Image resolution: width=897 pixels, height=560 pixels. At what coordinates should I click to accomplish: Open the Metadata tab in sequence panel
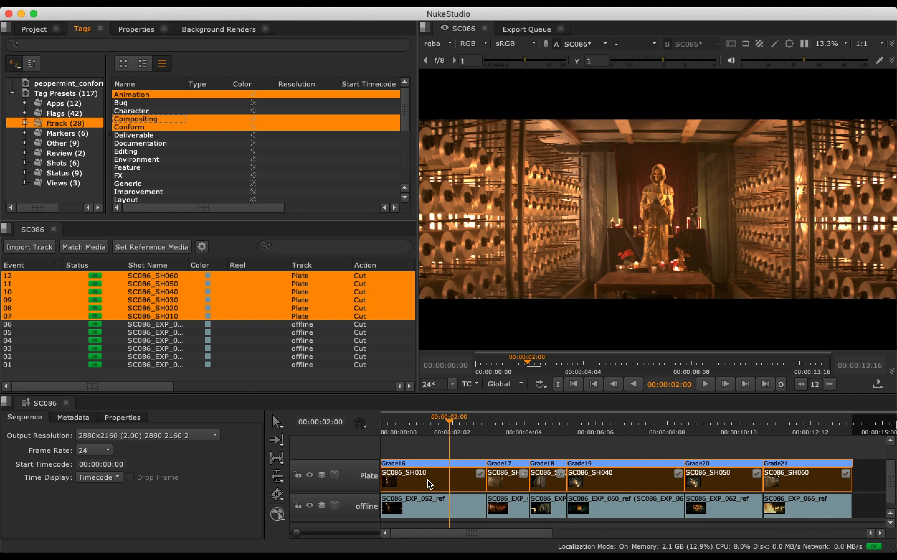click(x=73, y=418)
